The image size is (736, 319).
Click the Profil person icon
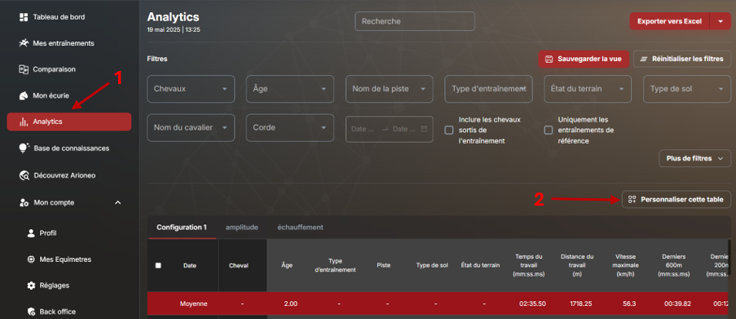tap(32, 233)
